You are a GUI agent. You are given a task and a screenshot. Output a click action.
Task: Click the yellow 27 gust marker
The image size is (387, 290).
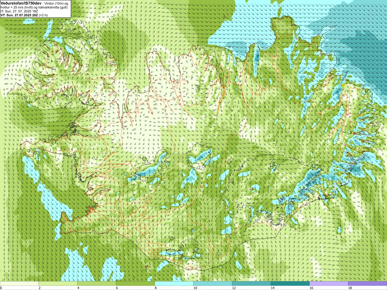point(343,86)
